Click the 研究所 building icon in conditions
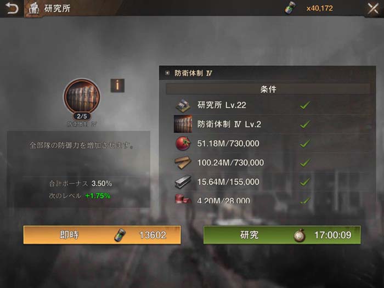This screenshot has height=288, width=384. point(183,105)
